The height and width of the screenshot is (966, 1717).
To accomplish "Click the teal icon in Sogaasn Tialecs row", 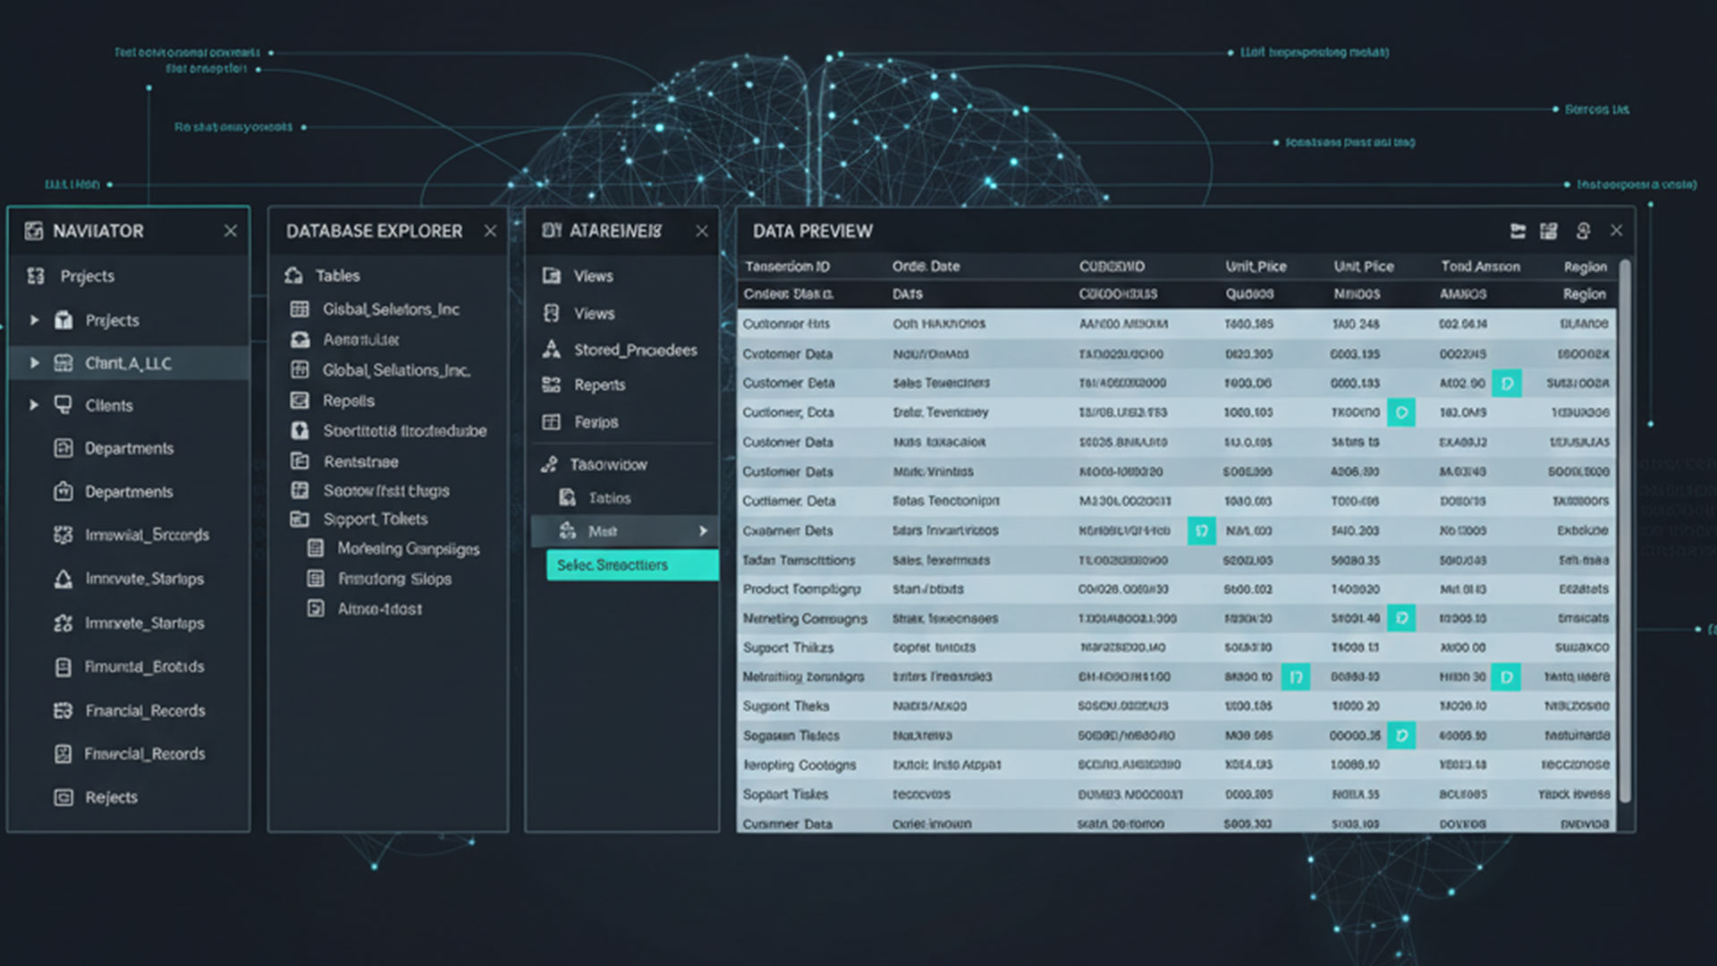I will point(1401,735).
